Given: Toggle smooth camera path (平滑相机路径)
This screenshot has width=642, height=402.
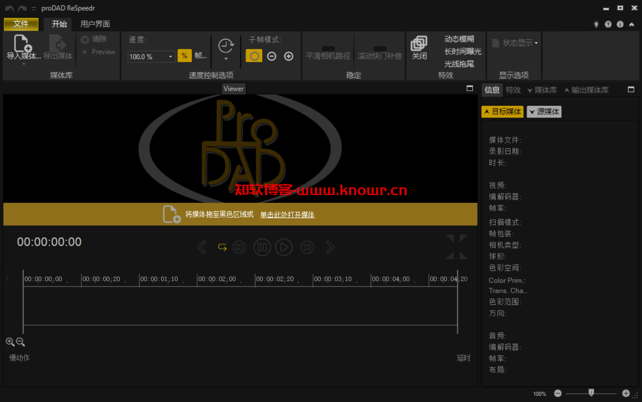Looking at the screenshot, I should click(328, 54).
